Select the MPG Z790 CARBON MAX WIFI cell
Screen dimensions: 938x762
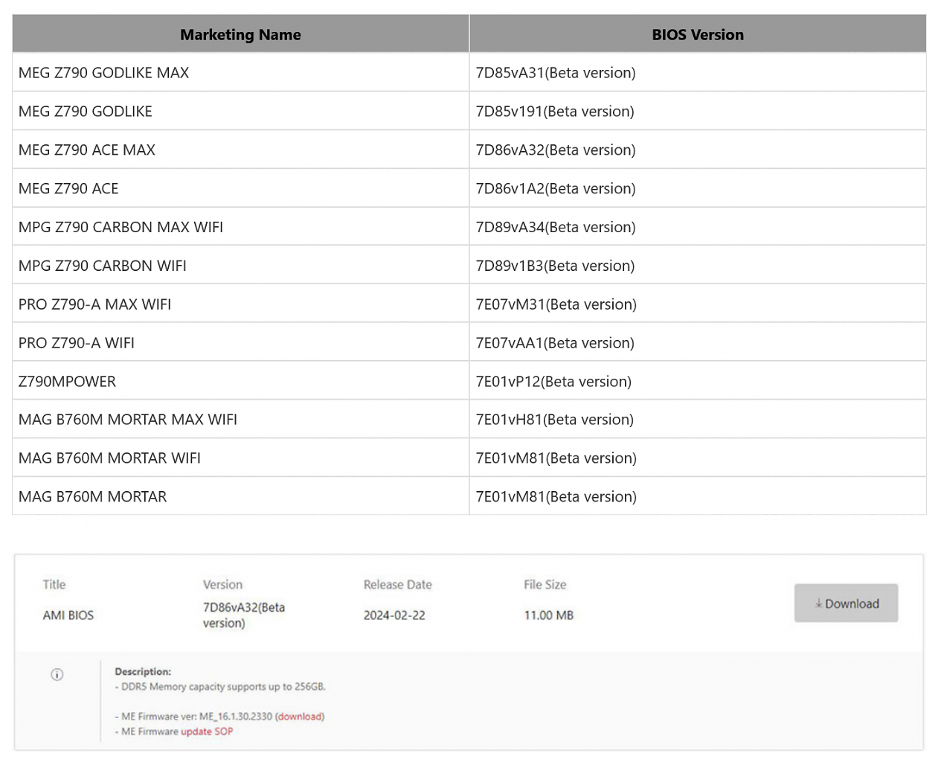pos(240,227)
